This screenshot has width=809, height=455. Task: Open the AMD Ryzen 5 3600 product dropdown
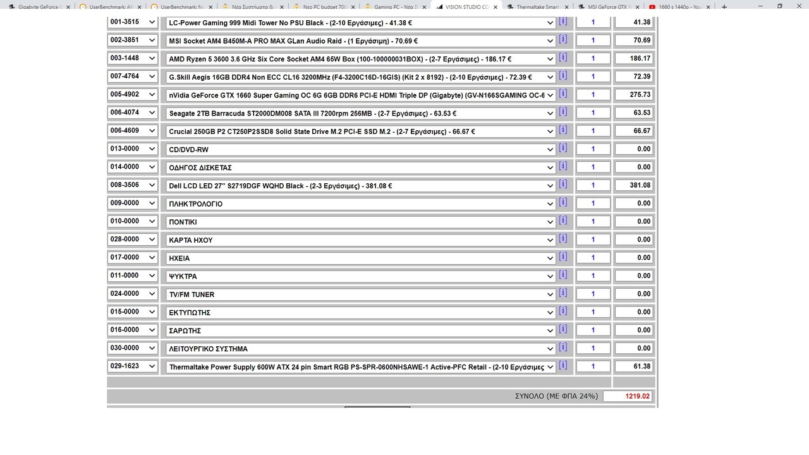(x=360, y=59)
